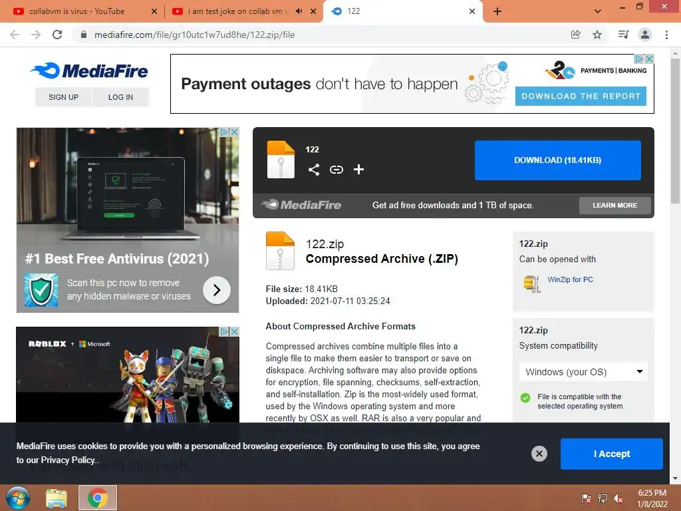Viewport: 681px width, 511px height.
Task: Click the address bar URL field
Action: tap(321, 35)
